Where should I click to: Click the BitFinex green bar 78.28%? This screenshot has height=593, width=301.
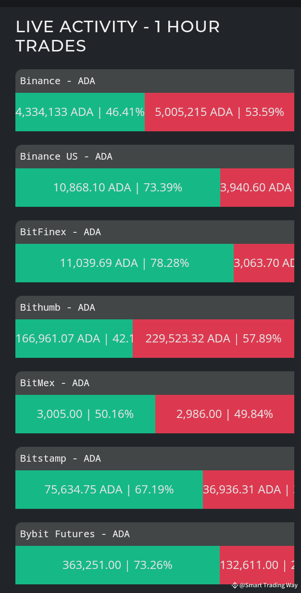[x=125, y=263]
